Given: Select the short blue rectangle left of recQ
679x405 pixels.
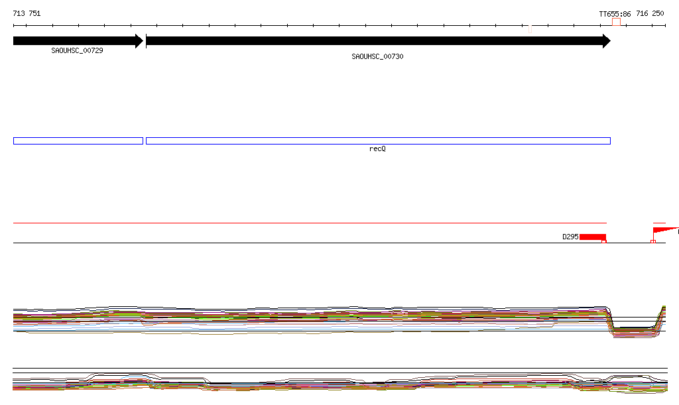Looking at the screenshot, I should click(x=78, y=141).
